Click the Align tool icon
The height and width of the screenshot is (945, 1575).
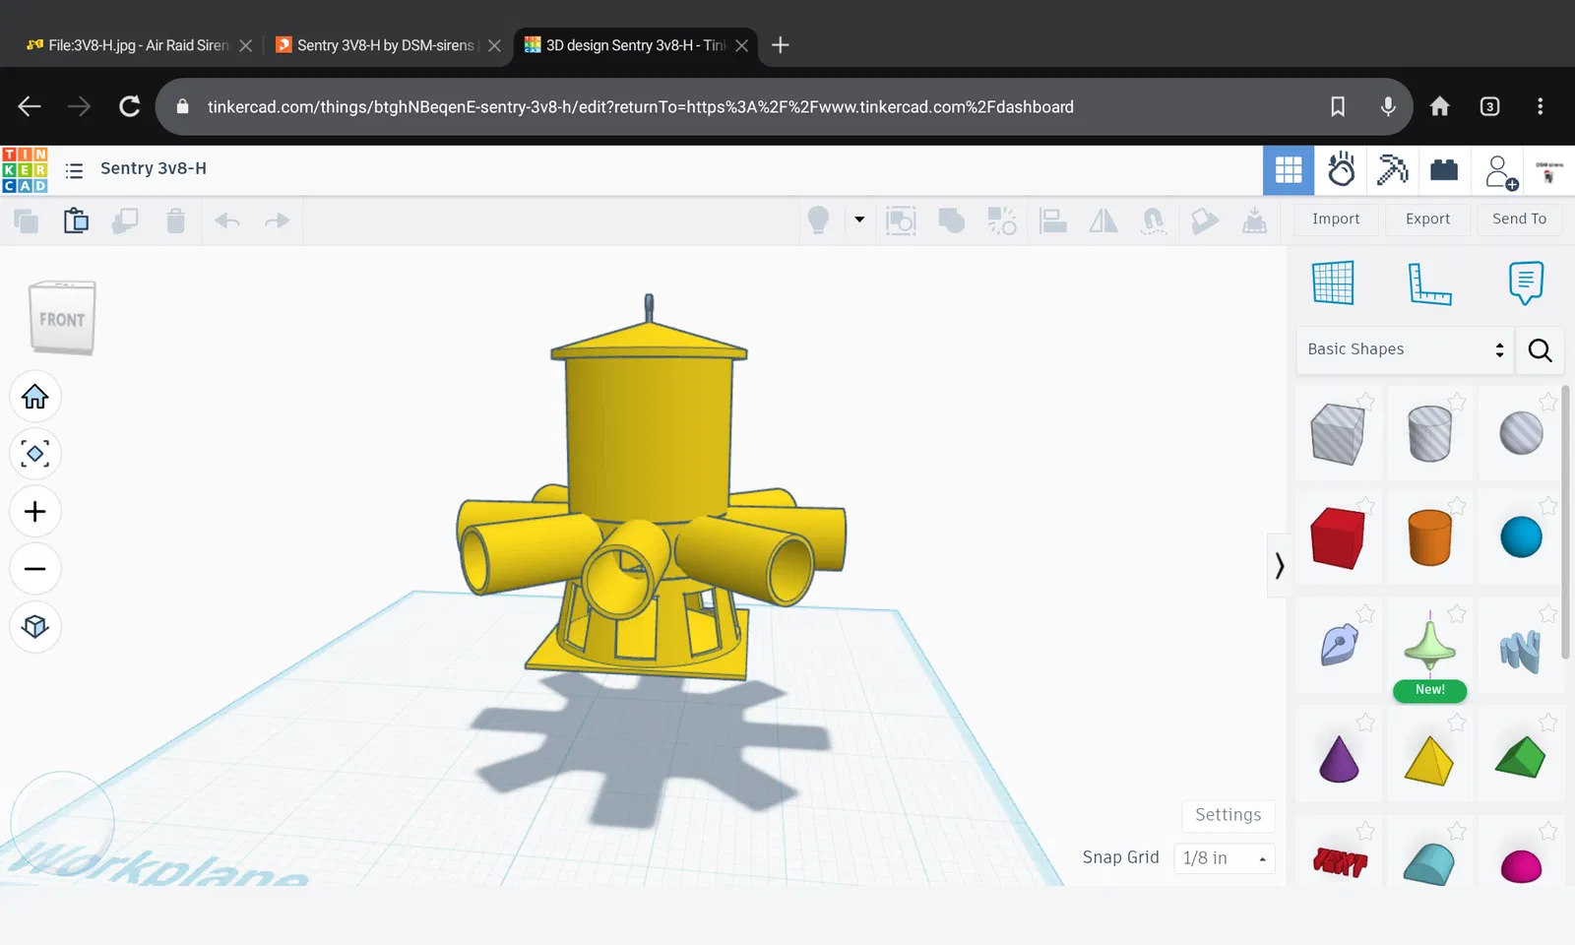(x=1053, y=220)
